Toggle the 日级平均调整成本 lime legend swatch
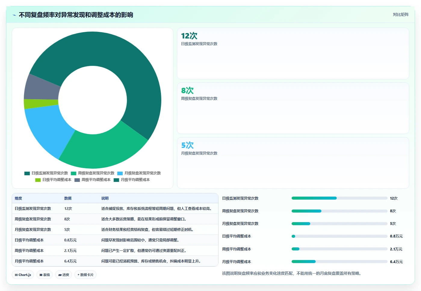 point(38,180)
